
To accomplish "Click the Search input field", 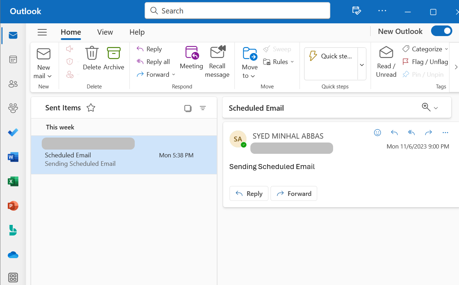I will pyautogui.click(x=237, y=11).
